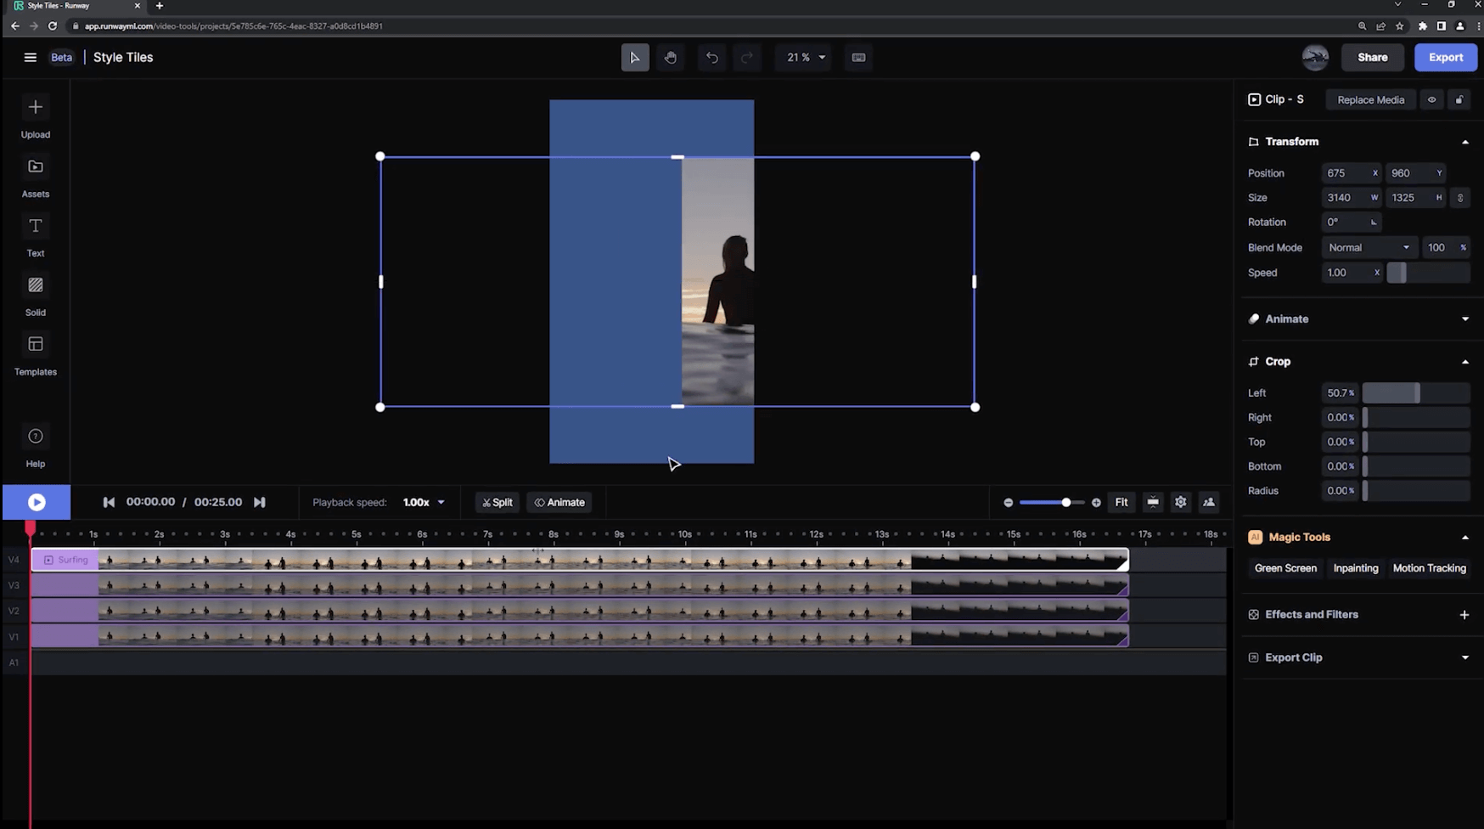Screen dimensions: 1484x829
Task: Open the Upload panel
Action: 35,117
